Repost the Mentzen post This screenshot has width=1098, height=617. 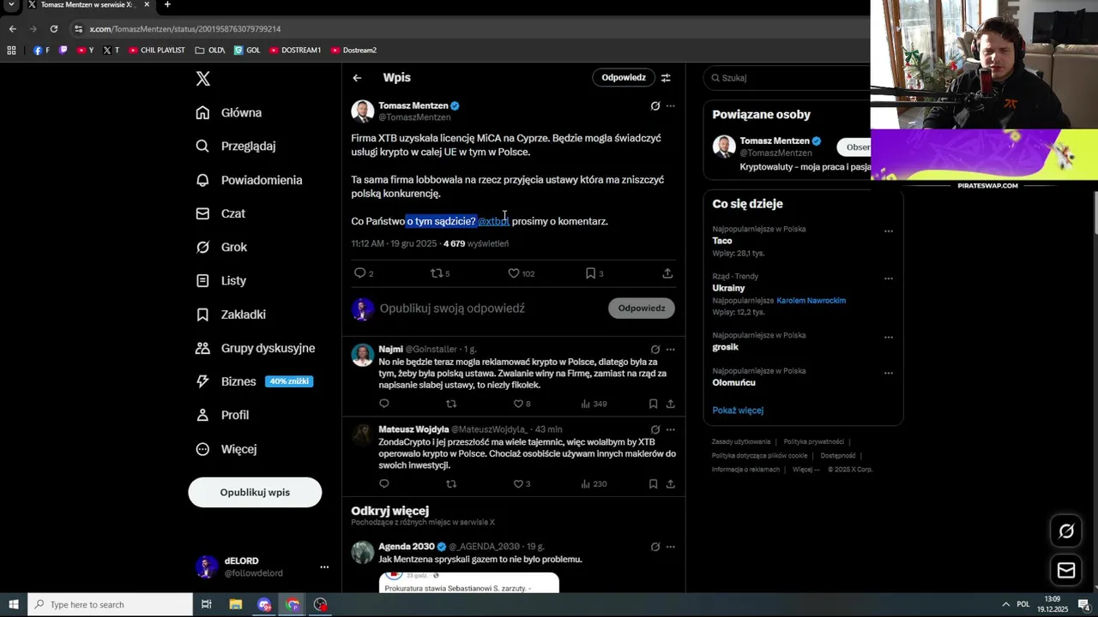(x=440, y=273)
